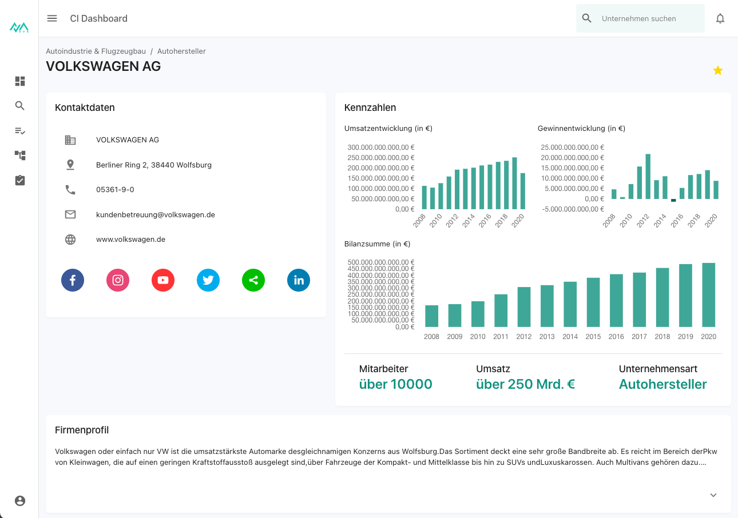Click kundenbetreuung@volkswagen.de email

tap(156, 214)
